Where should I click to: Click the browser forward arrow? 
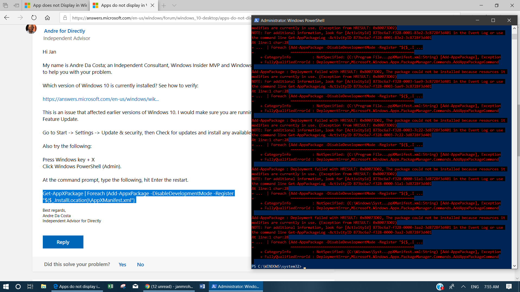point(20,18)
